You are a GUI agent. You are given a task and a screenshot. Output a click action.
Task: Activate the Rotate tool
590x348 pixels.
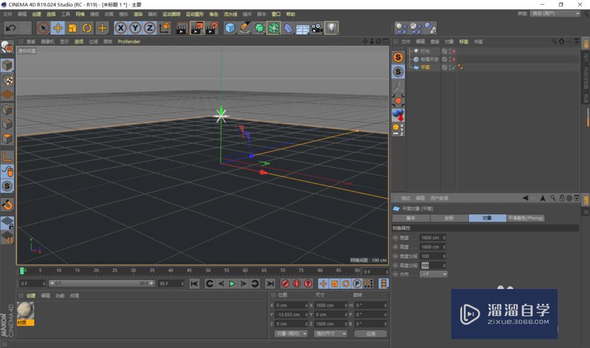(87, 28)
